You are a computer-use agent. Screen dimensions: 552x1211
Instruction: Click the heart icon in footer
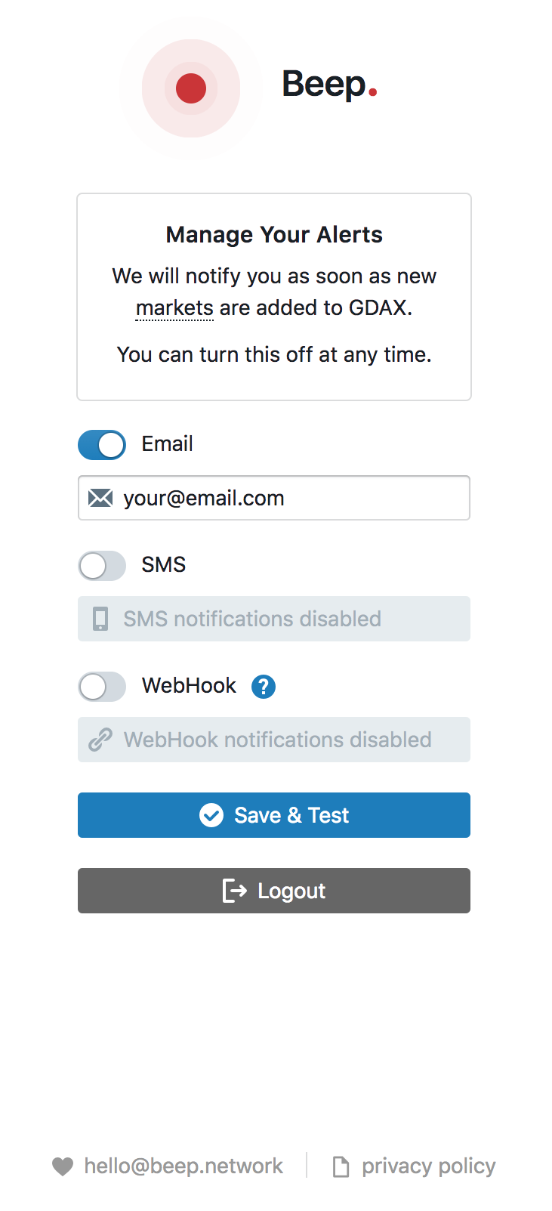[x=63, y=1166]
